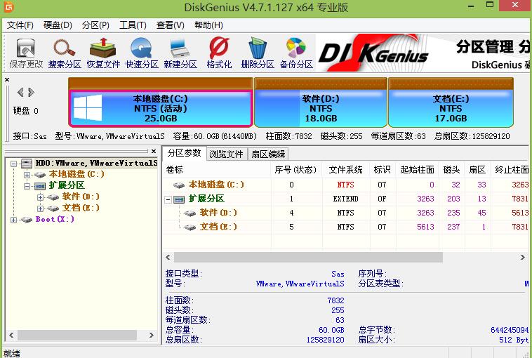Switch to 分区参数 tab

pyautogui.click(x=184, y=153)
